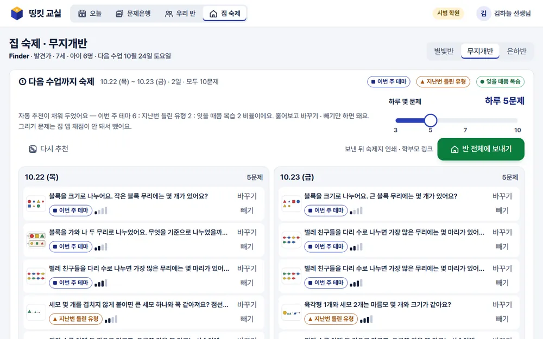Screen dimensions: 543x339
Task: Click 바꾸기 for 큰 블록 무리 problem
Action: (502, 196)
